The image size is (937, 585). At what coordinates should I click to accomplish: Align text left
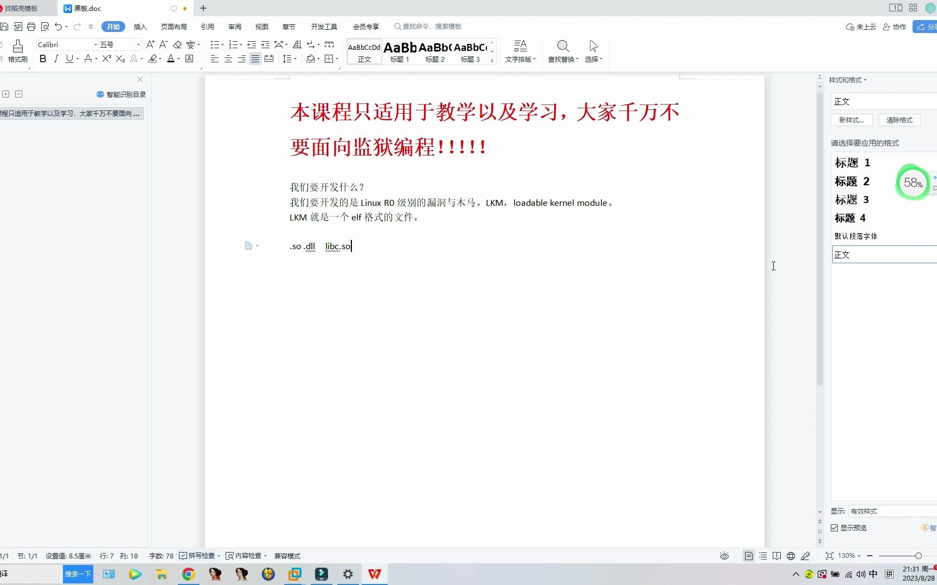pos(215,58)
